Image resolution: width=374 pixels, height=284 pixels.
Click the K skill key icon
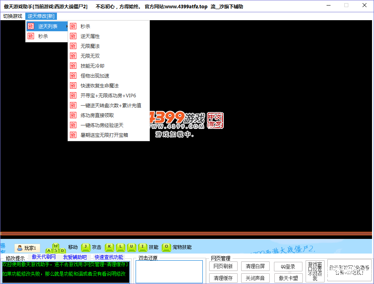[x=110, y=247]
